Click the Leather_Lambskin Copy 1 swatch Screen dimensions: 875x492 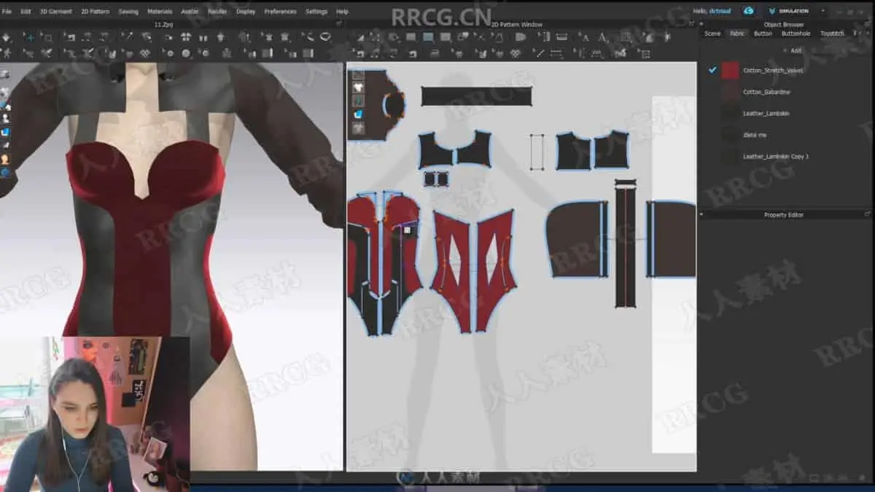(x=731, y=156)
